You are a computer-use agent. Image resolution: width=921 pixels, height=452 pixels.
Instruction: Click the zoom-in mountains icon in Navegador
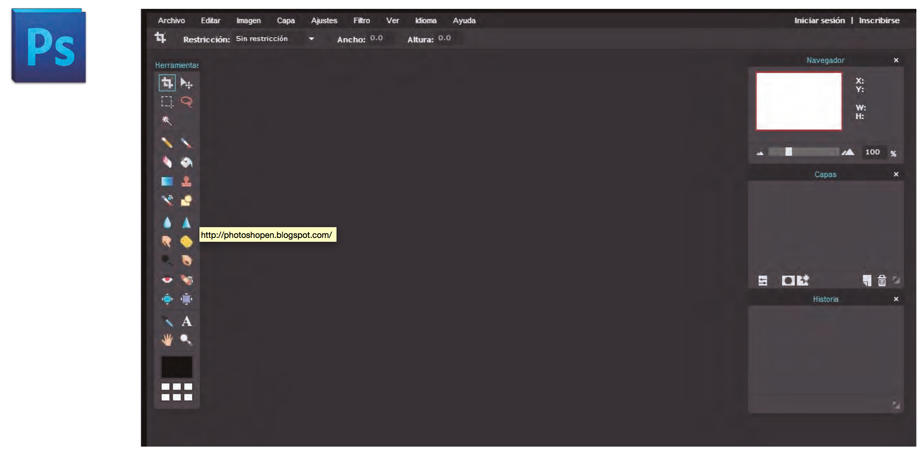point(848,152)
